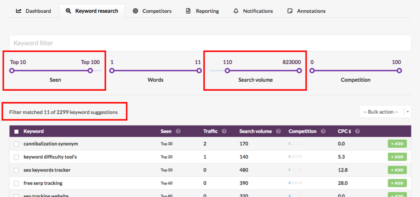420x197 pixels.
Task: Click the Search volume slider minimum handle
Action: pyautogui.click(x=227, y=71)
